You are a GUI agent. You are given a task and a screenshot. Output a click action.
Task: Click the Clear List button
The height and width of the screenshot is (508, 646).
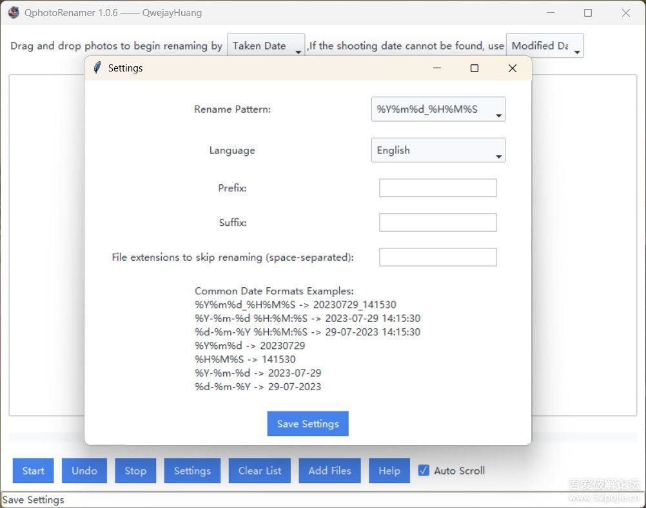[x=260, y=471]
